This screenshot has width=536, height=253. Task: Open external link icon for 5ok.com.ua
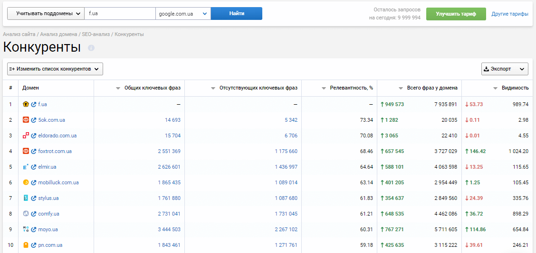click(x=33, y=120)
